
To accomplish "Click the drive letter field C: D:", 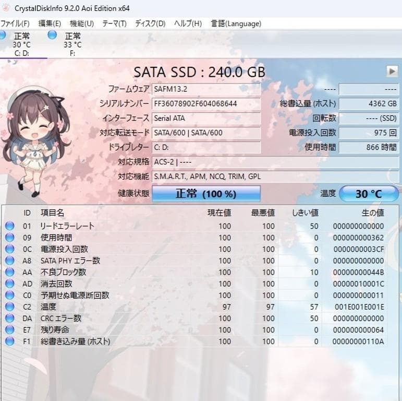I will pos(206,147).
